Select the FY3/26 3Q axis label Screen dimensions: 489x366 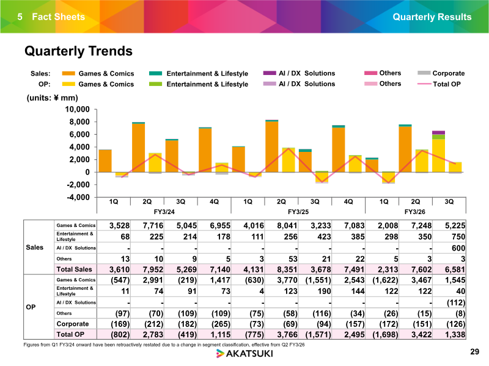[449, 202]
